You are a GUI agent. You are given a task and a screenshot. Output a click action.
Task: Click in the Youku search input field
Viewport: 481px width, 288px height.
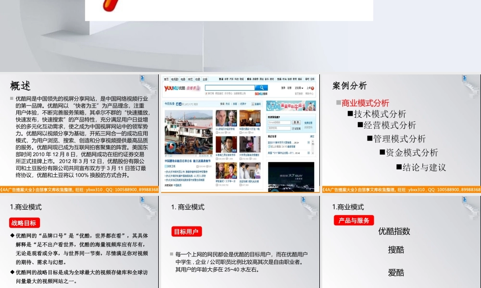pyautogui.click(x=230, y=88)
